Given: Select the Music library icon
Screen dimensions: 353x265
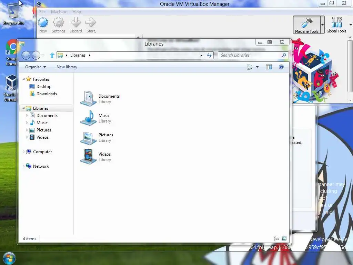Looking at the screenshot, I should [x=88, y=118].
